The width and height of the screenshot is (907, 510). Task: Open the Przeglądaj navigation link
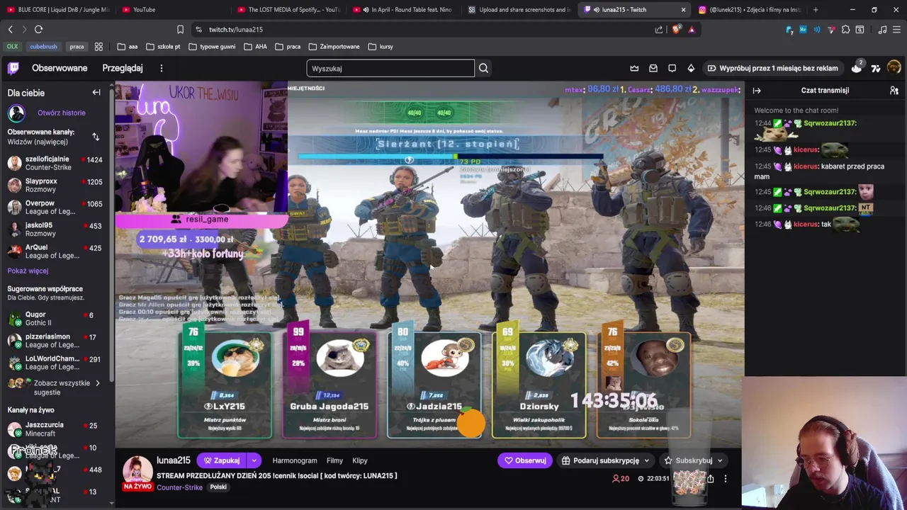pyautogui.click(x=123, y=68)
